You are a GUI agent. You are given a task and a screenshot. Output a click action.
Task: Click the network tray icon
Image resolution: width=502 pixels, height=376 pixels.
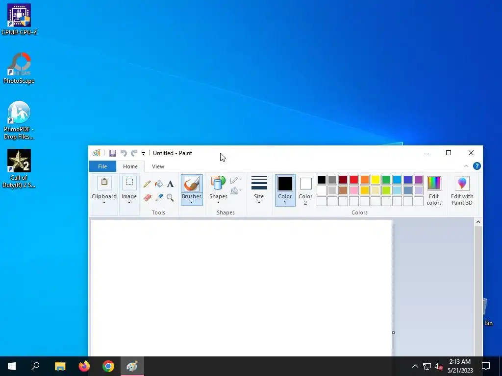(427, 366)
